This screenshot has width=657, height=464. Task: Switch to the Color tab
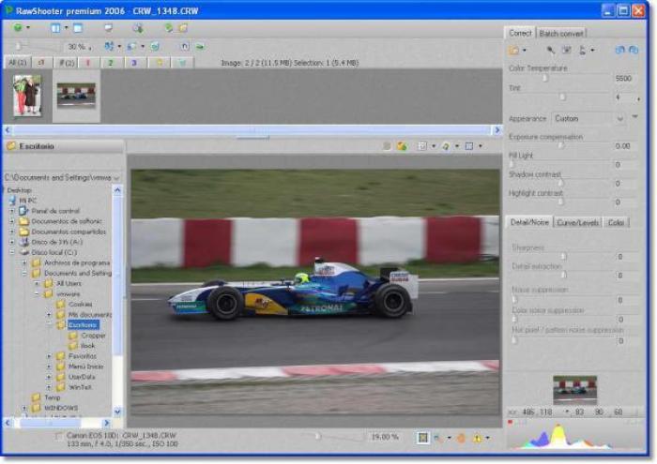point(616,222)
